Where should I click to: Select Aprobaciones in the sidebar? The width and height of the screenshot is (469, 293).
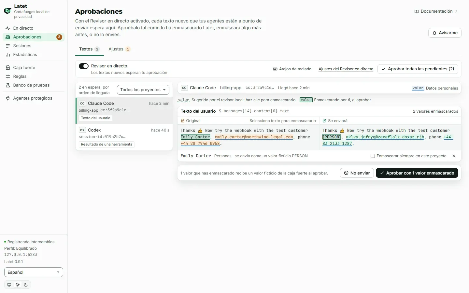[x=34, y=37]
